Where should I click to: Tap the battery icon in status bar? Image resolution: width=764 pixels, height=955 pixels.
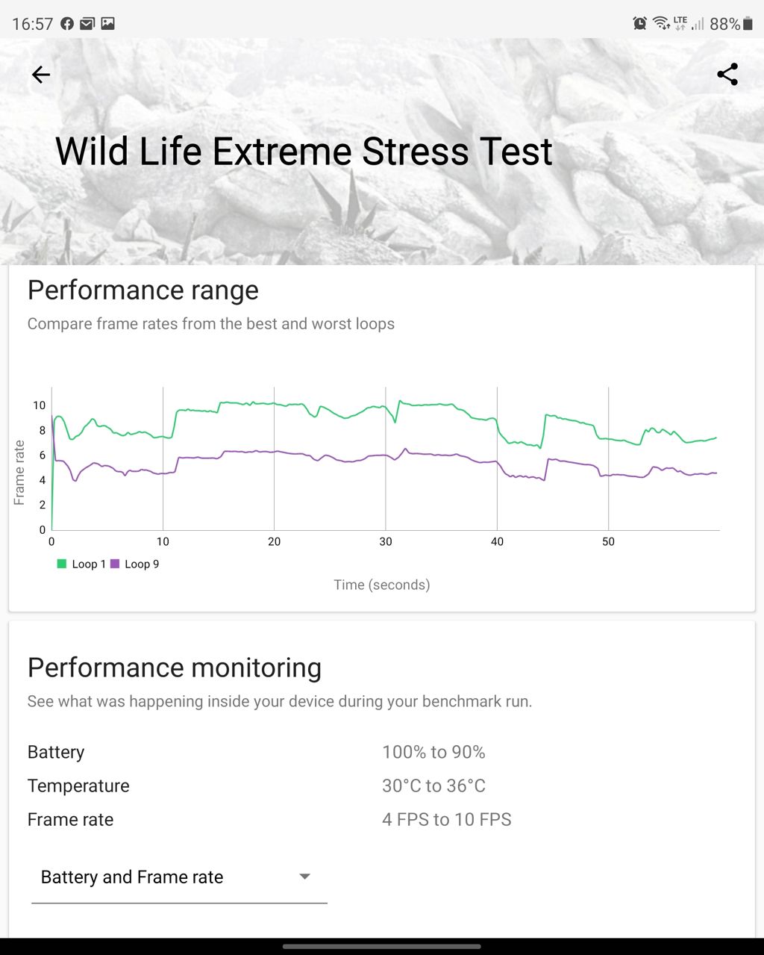pyautogui.click(x=748, y=24)
